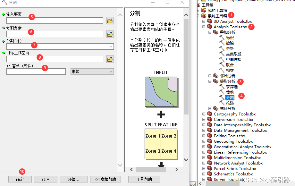Select Geocoding Tools.tbx in tree
Viewport: 295px width, 186px height.
click(x=233, y=141)
